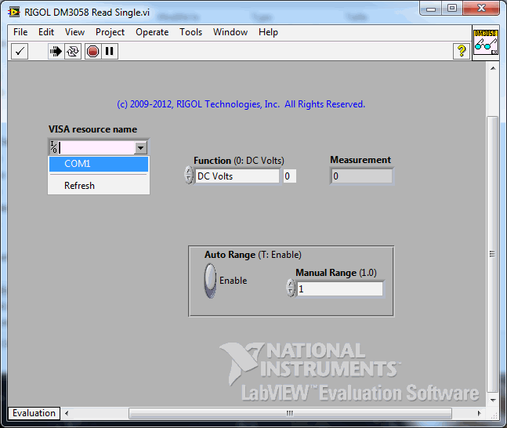Click the VISA resource name text field
The width and height of the screenshot is (507, 428).
tap(96, 148)
